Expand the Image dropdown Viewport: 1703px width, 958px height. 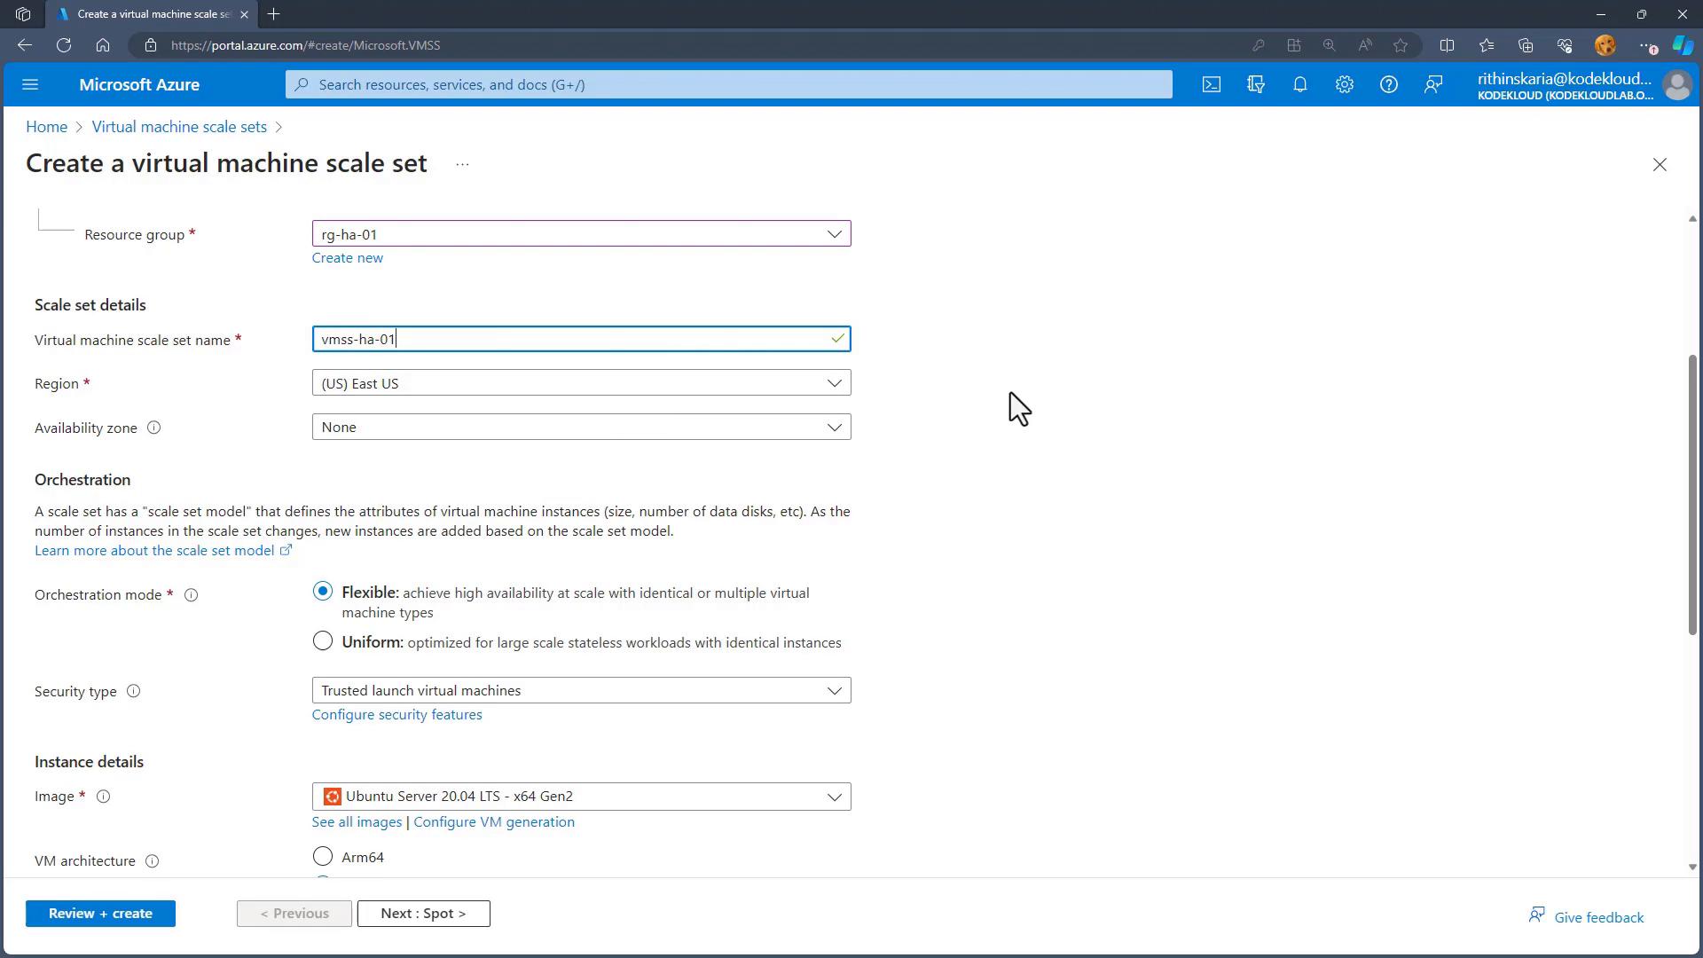click(x=581, y=797)
